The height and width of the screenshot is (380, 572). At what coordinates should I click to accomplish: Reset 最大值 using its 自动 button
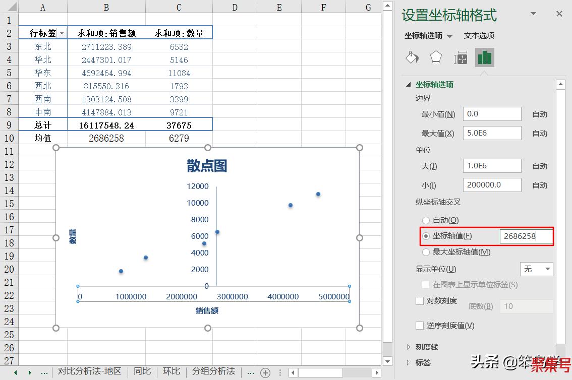[539, 134]
